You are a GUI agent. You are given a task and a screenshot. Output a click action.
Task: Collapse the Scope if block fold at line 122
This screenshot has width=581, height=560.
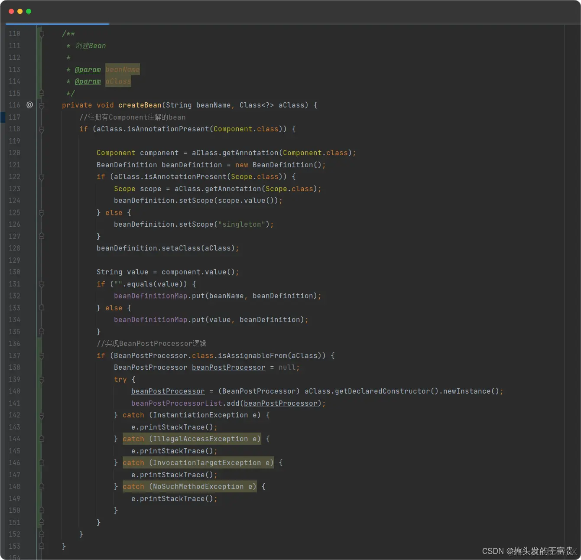(x=42, y=177)
